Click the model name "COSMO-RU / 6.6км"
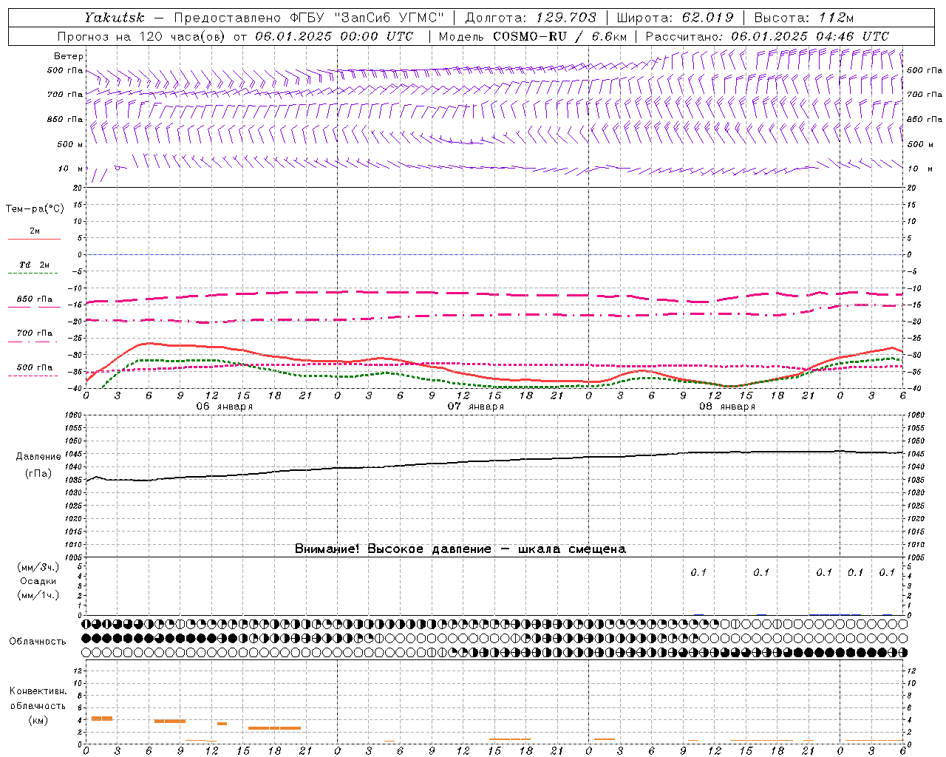This screenshot has width=946, height=757. 559,36
